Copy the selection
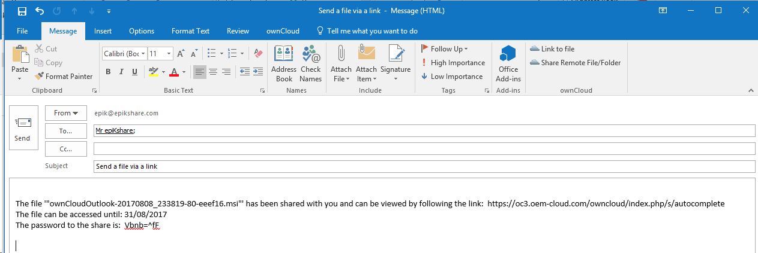Viewport: 758px width, 253px height. coord(48,63)
